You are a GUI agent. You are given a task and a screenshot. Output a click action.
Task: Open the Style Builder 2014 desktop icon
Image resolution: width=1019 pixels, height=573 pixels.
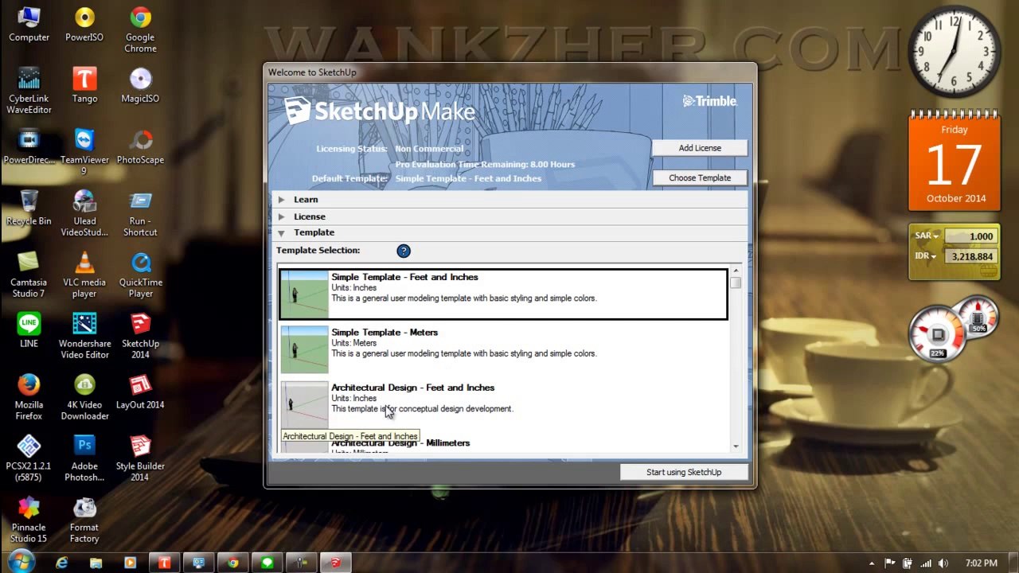click(140, 459)
